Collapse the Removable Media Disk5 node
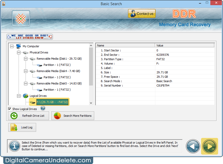Image resolution: width=223 pixels, height=164 pixels. point(26,83)
